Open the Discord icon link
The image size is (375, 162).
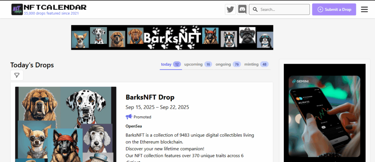pos(242,10)
